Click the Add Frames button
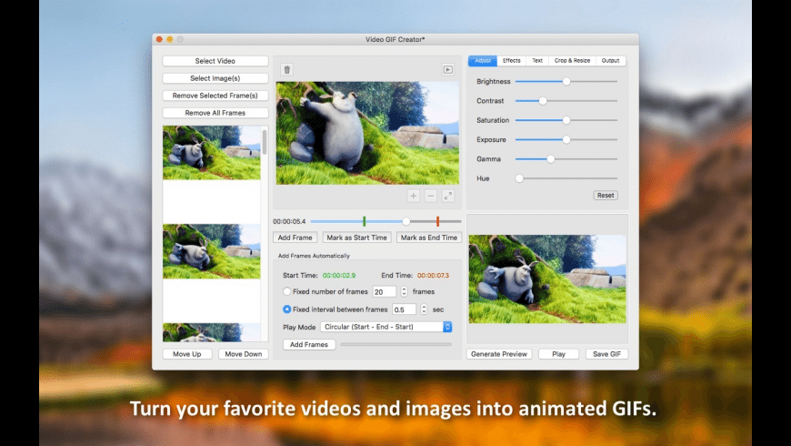791x446 pixels. [309, 344]
